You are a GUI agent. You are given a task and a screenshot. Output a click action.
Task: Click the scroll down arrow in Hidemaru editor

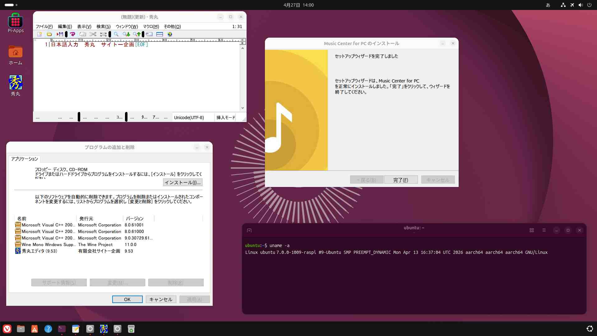(243, 108)
